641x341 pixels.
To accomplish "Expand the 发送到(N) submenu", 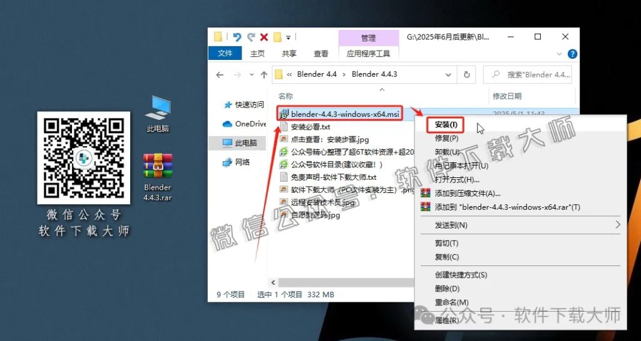I will coord(521,225).
